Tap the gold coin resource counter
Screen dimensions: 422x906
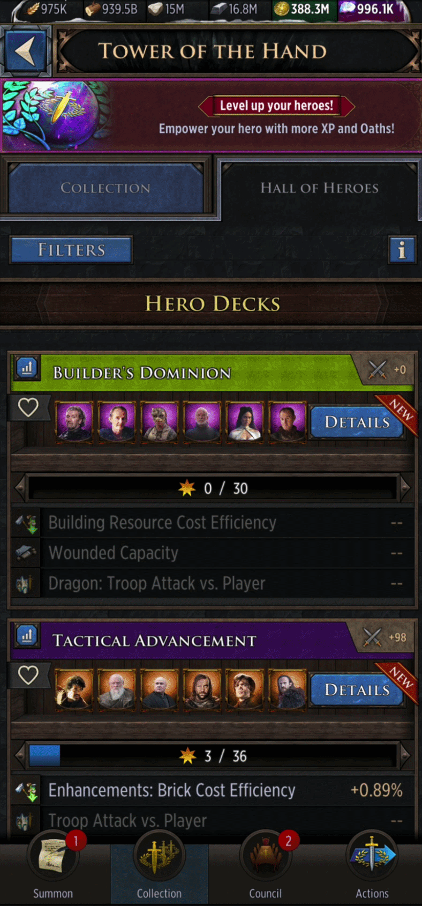coord(303,9)
